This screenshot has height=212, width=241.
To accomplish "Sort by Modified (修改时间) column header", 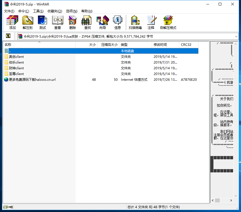I will [x=165, y=45].
